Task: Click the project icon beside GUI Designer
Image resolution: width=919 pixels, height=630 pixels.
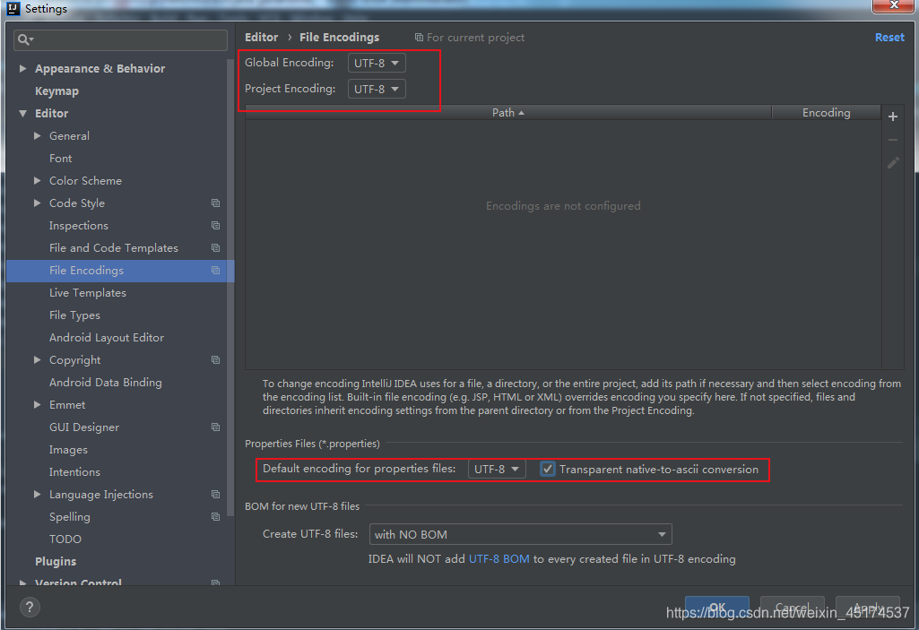Action: [x=216, y=427]
